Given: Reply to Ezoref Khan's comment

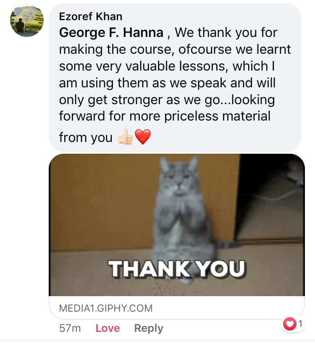Looking at the screenshot, I should point(149,328).
